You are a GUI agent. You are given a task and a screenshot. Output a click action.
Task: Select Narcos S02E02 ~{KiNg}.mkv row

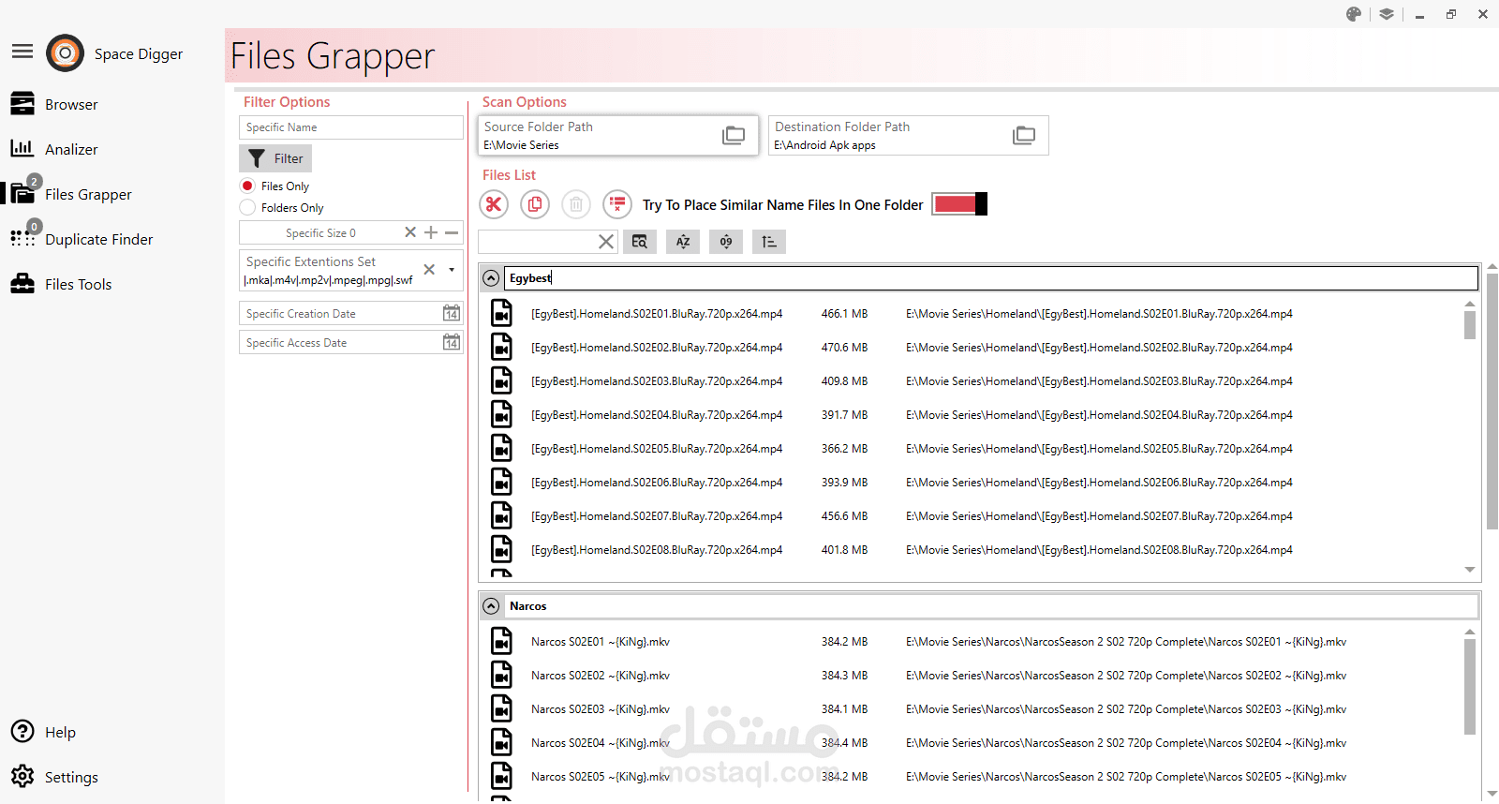(x=974, y=675)
